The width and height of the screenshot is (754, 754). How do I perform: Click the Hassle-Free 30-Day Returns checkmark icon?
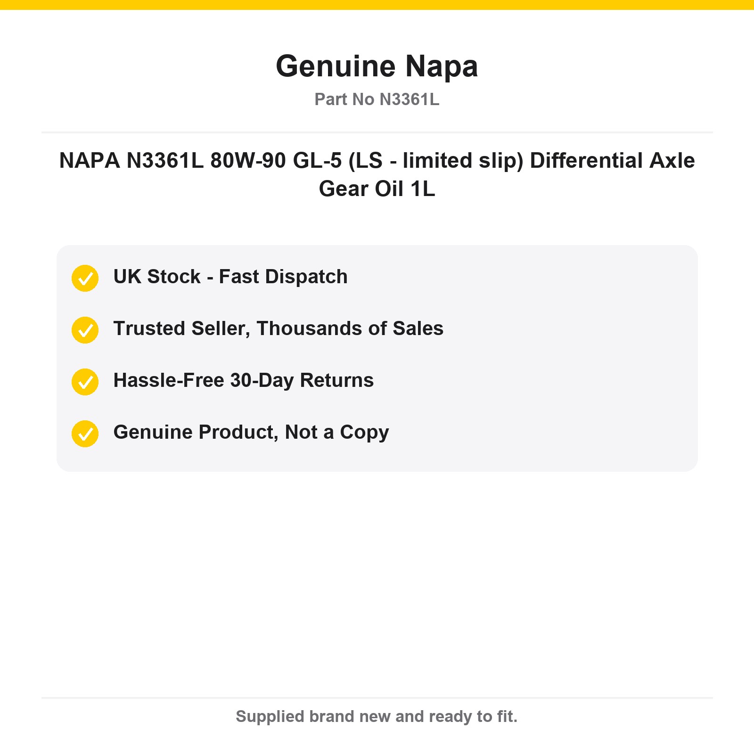85,382
